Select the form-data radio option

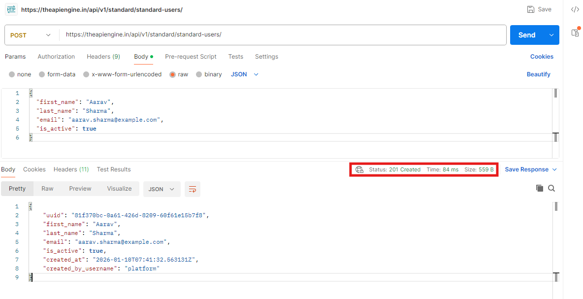coord(42,74)
